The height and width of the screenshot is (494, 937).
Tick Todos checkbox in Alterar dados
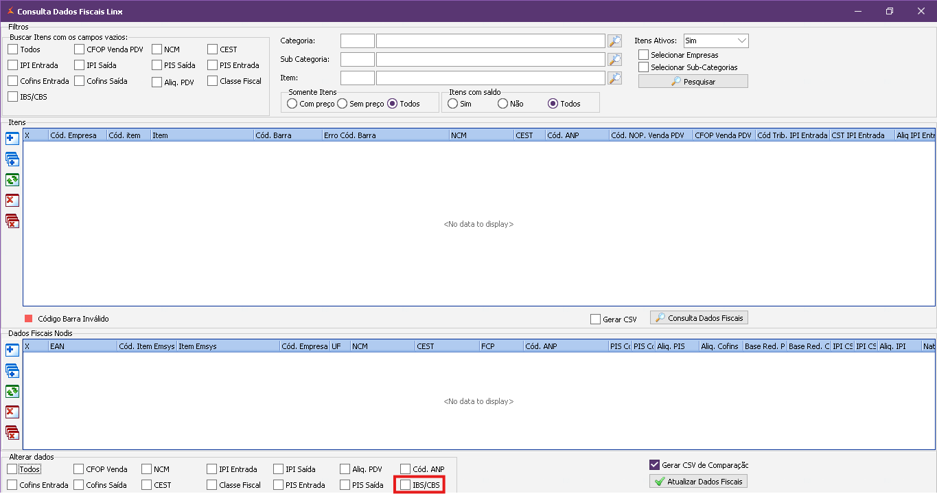coord(12,469)
